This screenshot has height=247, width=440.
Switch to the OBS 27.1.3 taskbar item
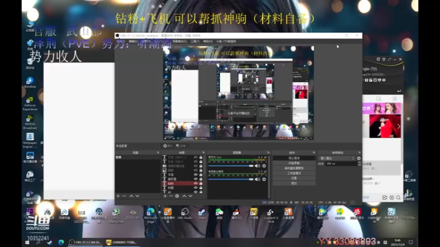pyautogui.click(x=85, y=243)
